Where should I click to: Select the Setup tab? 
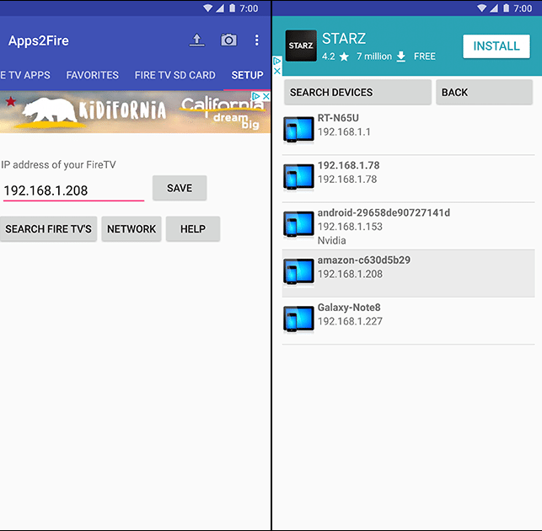[x=247, y=75]
